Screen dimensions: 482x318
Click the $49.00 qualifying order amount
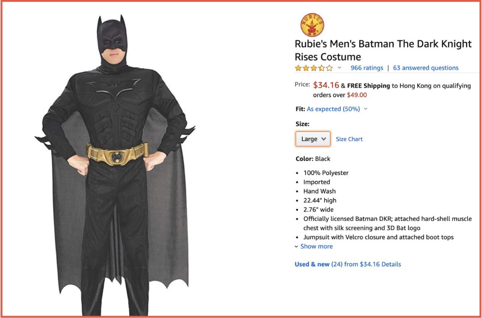357,95
